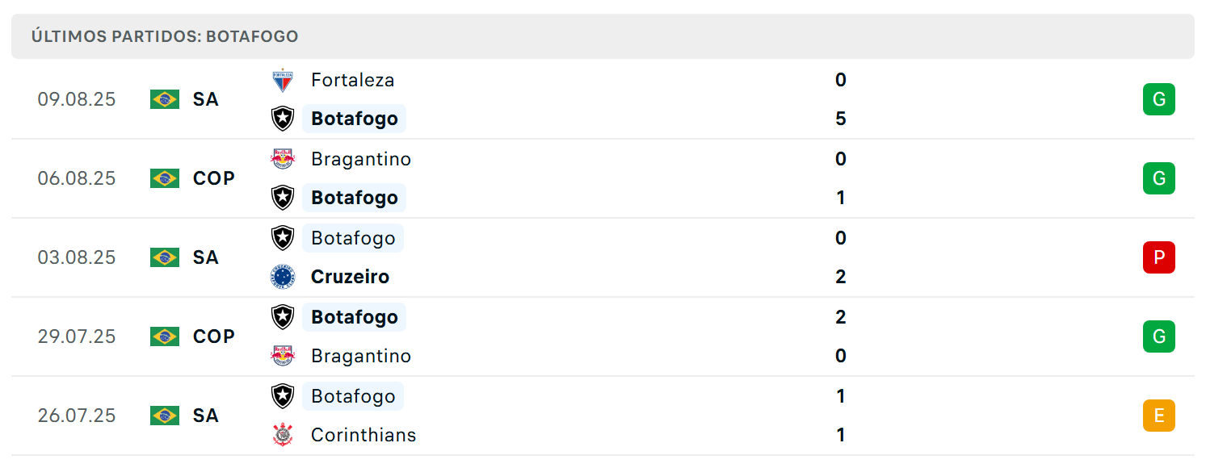Click the orange E result badge
1206x468 pixels.
point(1158,416)
